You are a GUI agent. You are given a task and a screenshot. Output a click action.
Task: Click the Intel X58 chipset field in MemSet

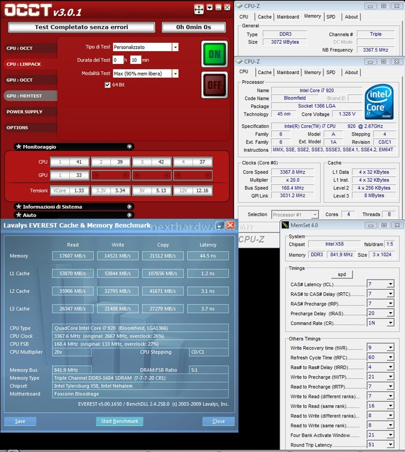[x=334, y=244]
